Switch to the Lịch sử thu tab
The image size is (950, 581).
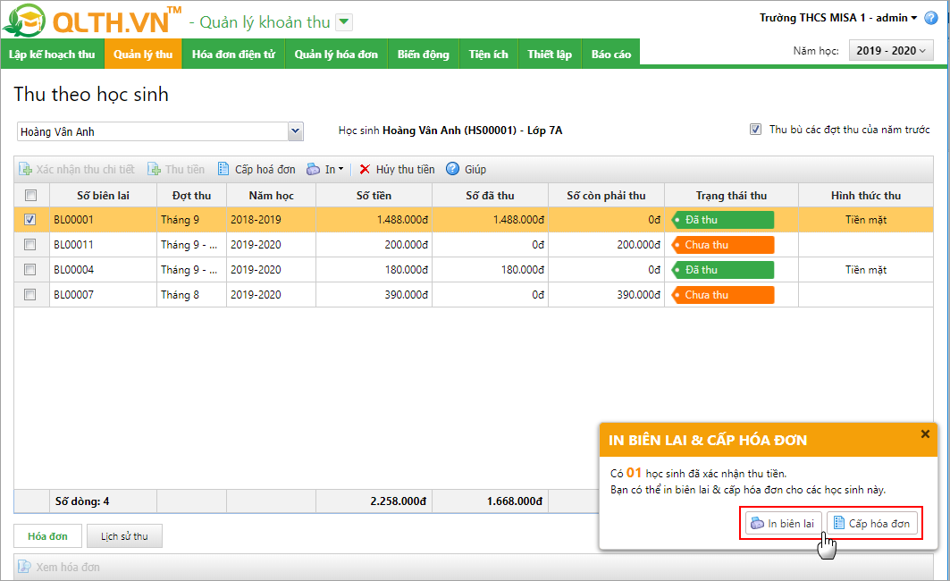pyautogui.click(x=123, y=536)
